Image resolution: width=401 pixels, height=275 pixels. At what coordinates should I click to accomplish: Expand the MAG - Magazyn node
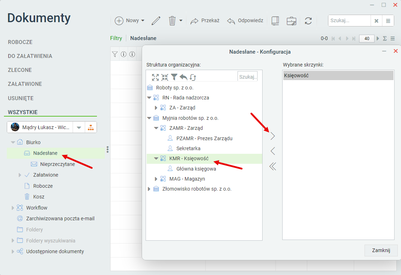pyautogui.click(x=156, y=179)
